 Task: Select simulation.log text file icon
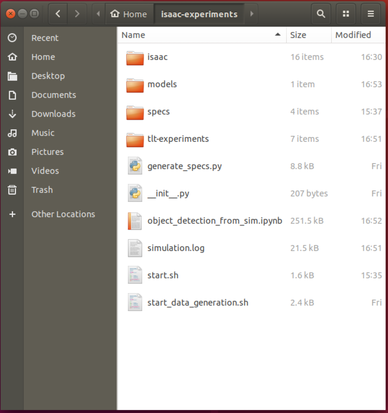[x=135, y=248]
